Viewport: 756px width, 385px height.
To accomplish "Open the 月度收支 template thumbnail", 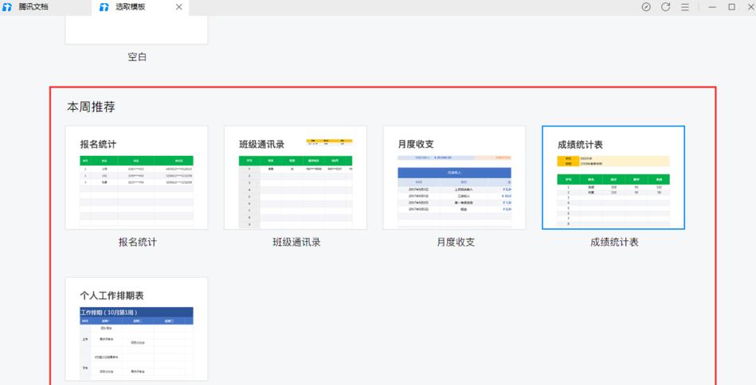I will (454, 177).
